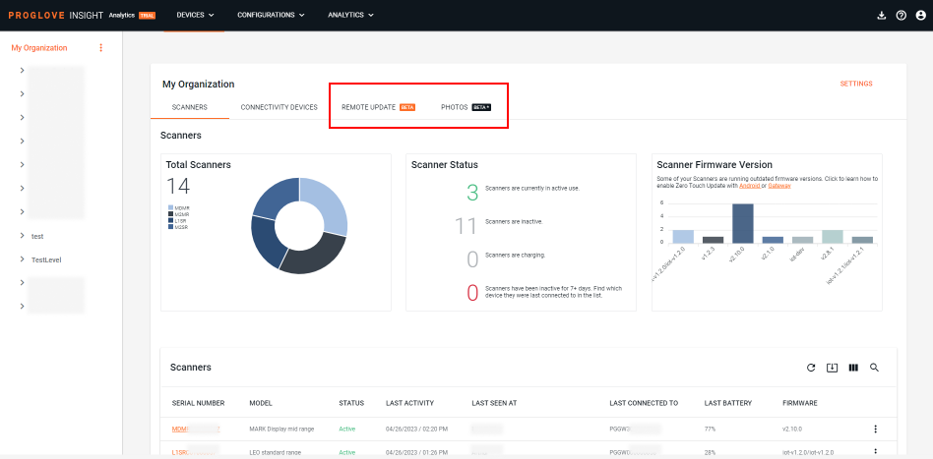Click the MGMR legend color swatch

coord(171,214)
